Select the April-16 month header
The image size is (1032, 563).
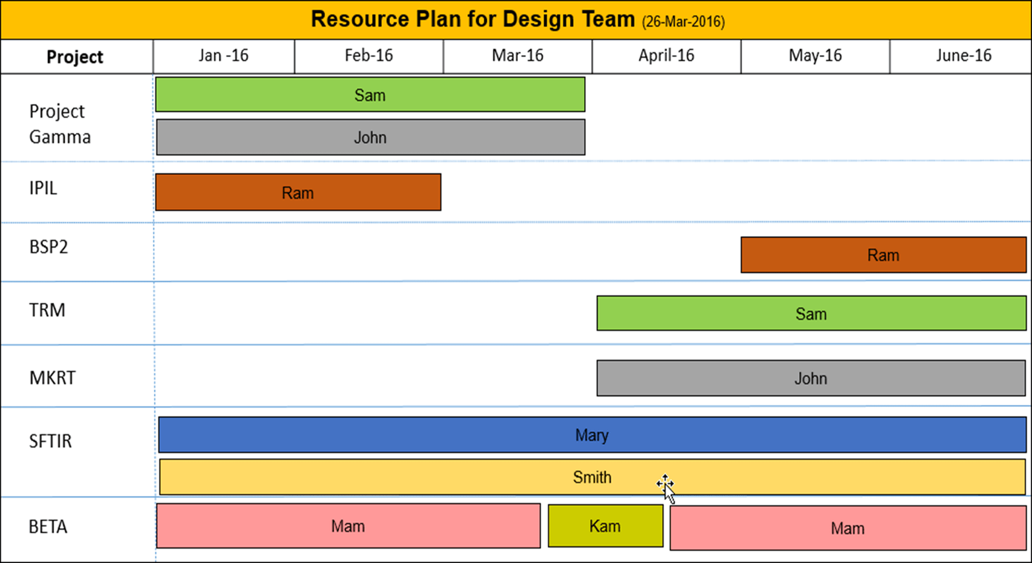(x=666, y=56)
